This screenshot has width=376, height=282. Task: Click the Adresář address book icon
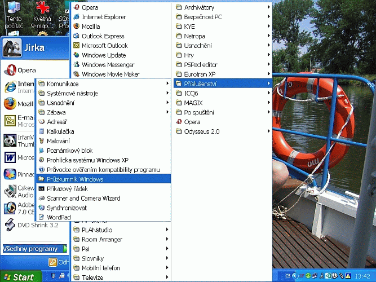click(42, 122)
